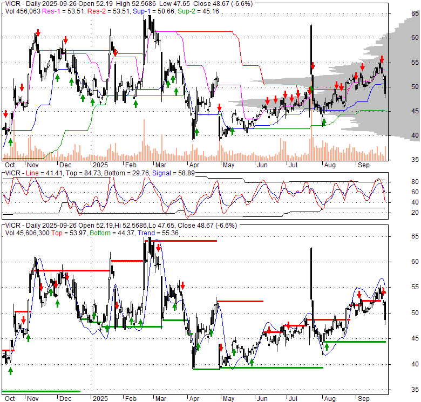Select the Signal = 58.89 oscillator label
421x402 pixels.
click(x=173, y=173)
